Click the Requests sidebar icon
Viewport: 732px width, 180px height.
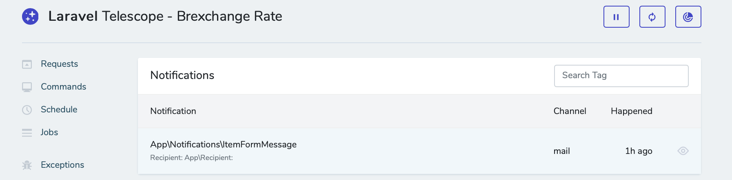point(27,64)
